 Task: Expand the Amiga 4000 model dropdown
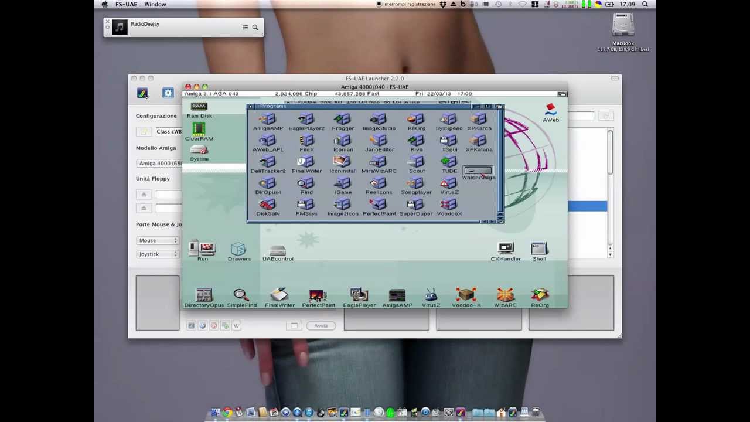click(x=159, y=164)
